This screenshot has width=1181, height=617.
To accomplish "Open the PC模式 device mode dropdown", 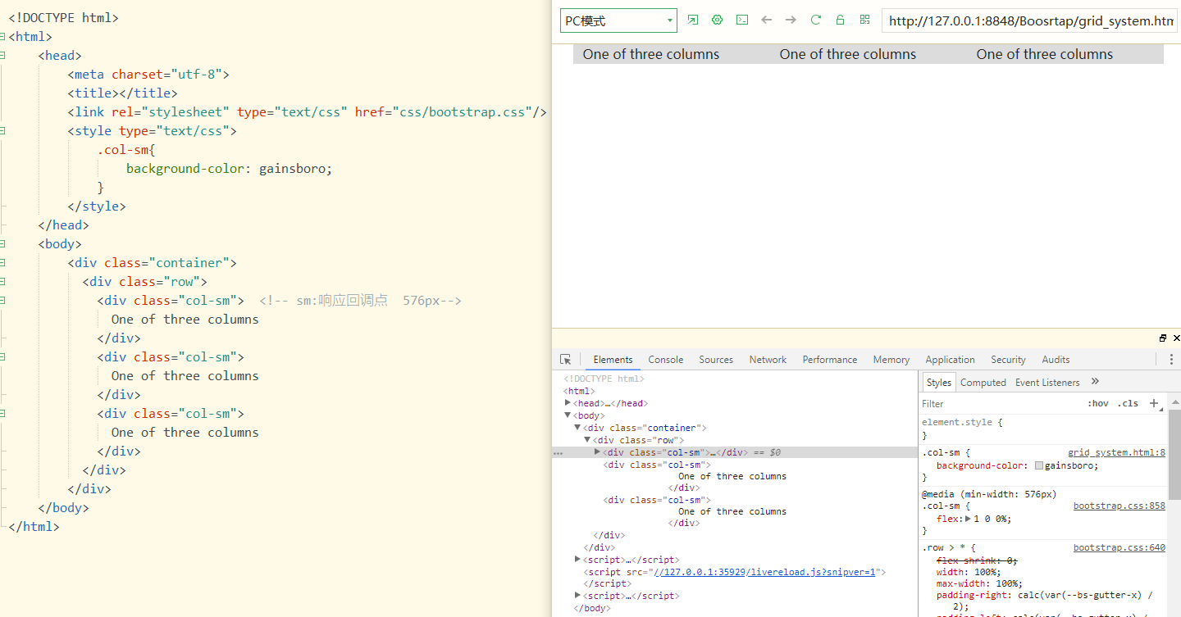I will pos(618,20).
